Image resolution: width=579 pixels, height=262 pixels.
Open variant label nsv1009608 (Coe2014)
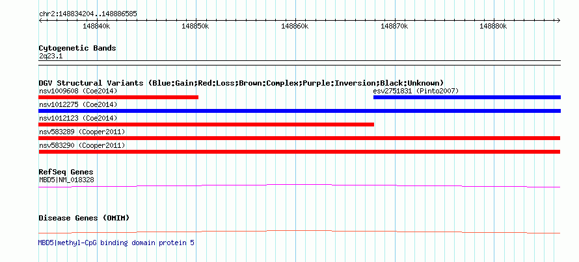(x=78, y=91)
